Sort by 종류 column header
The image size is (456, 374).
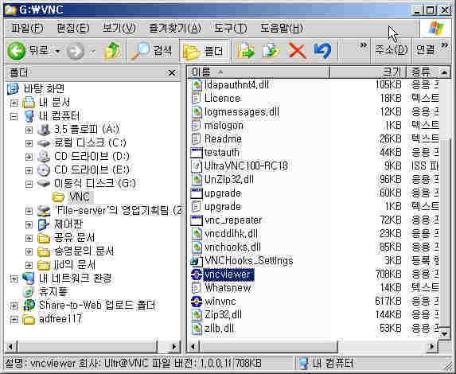click(x=423, y=72)
